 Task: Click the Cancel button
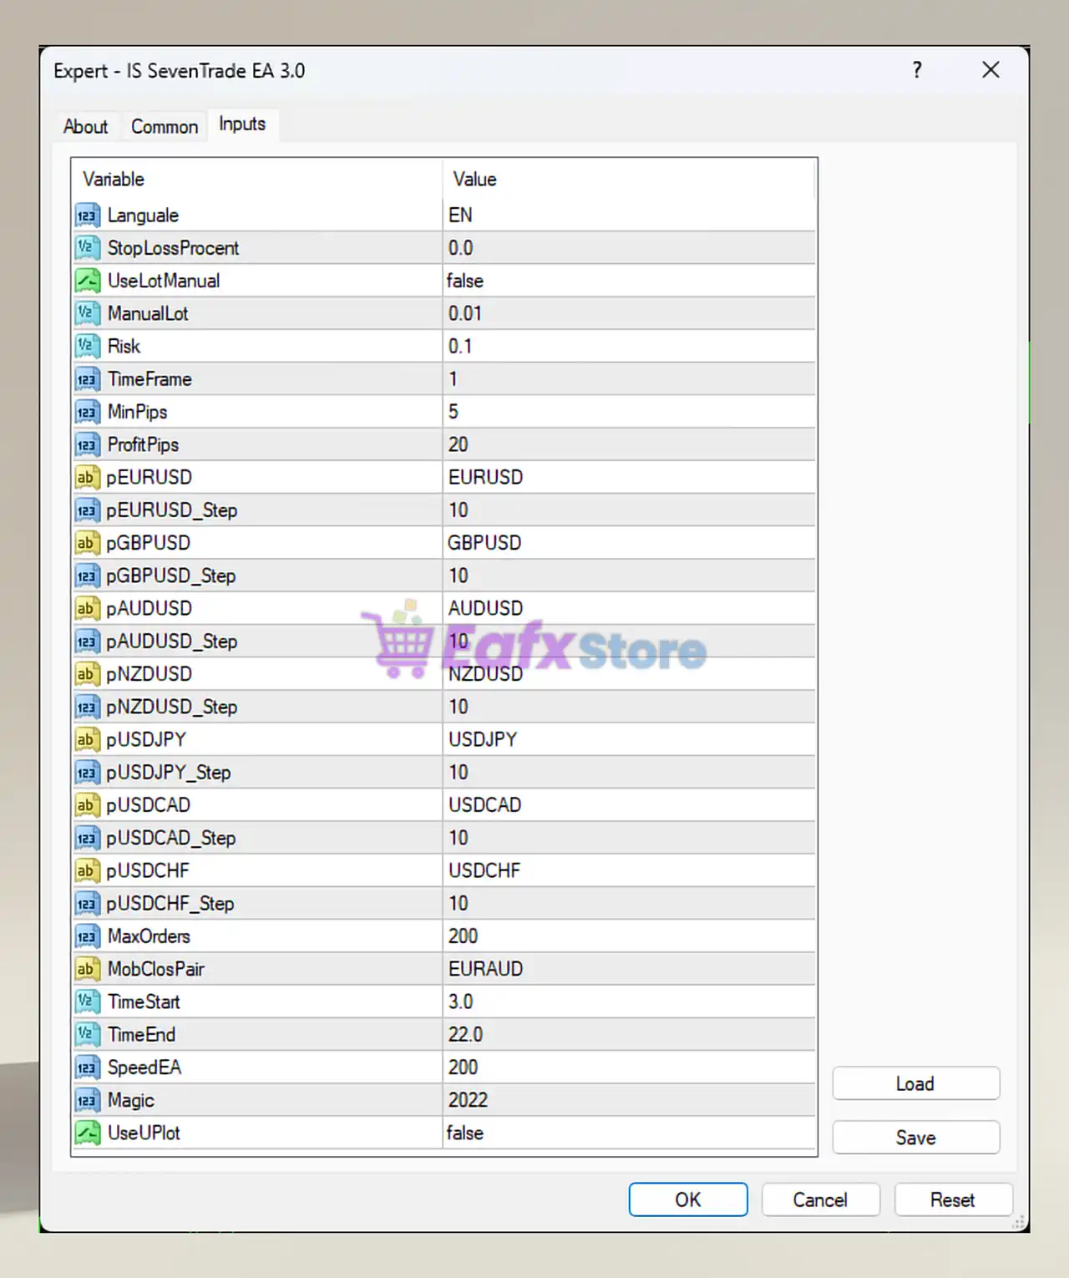820,1199
